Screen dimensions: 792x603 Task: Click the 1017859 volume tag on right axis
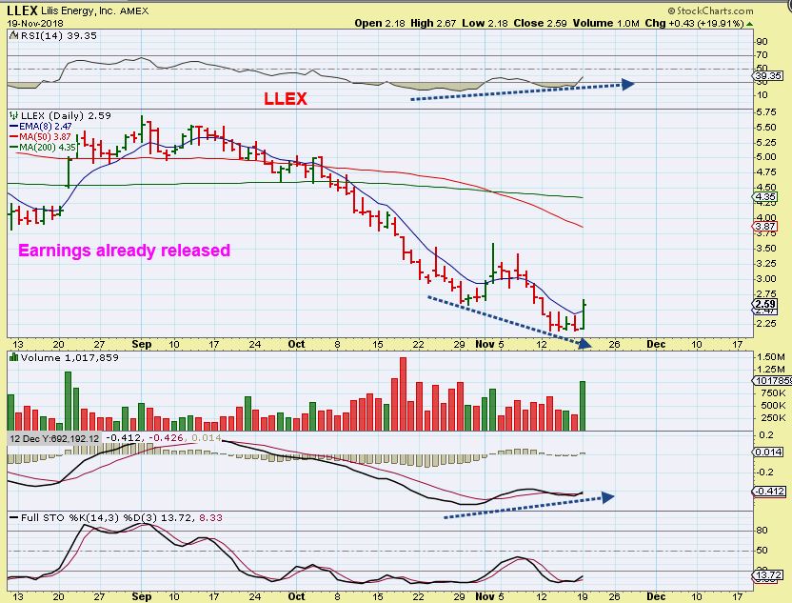point(772,381)
